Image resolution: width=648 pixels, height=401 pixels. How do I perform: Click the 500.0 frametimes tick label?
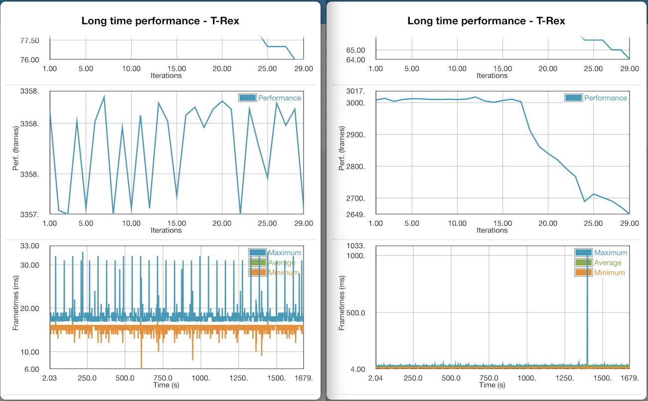click(x=356, y=312)
